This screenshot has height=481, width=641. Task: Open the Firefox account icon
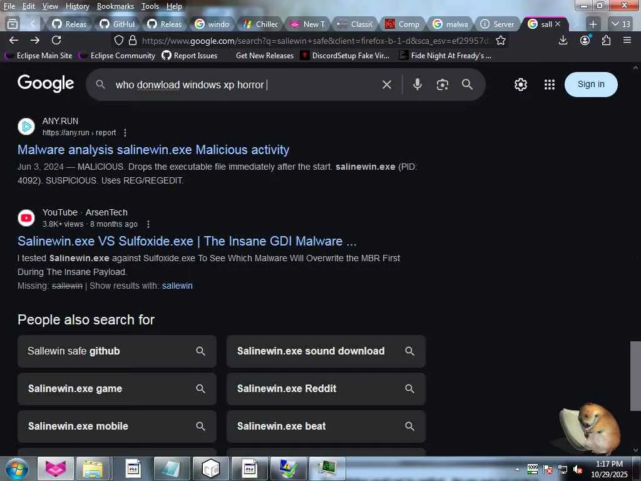pyautogui.click(x=585, y=40)
